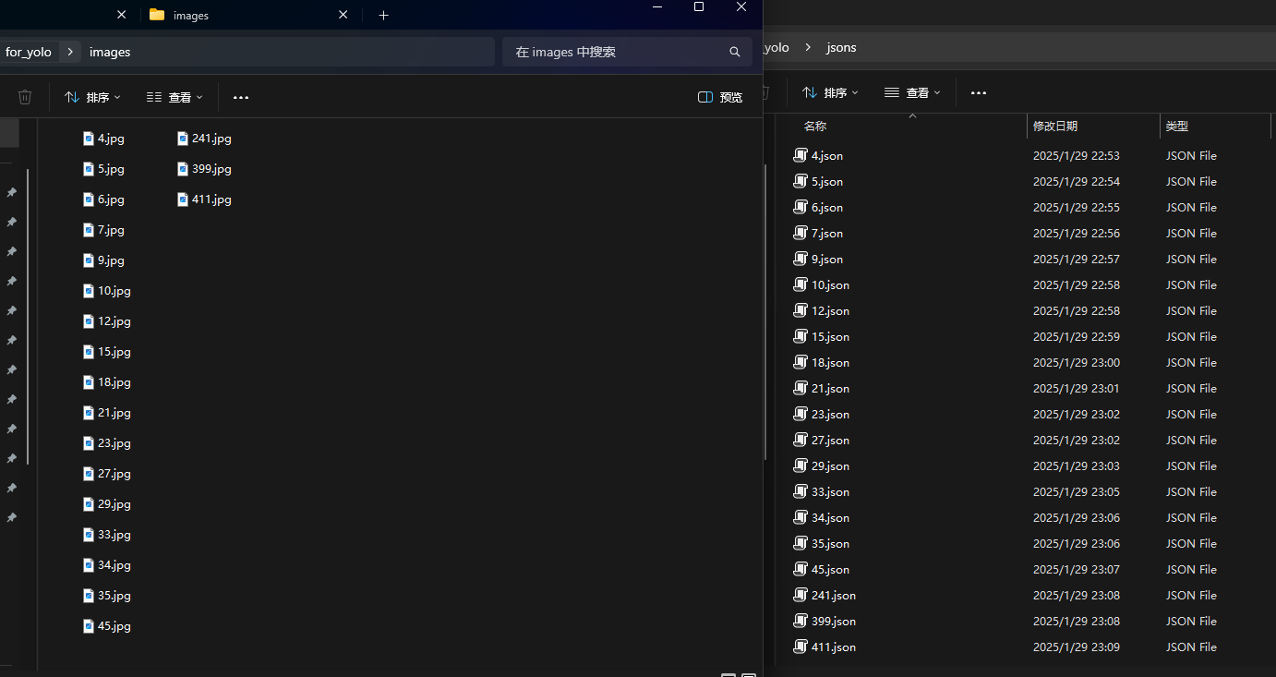Image resolution: width=1276 pixels, height=677 pixels.
Task: Select the 7.jpg file icon
Action: [x=89, y=230]
